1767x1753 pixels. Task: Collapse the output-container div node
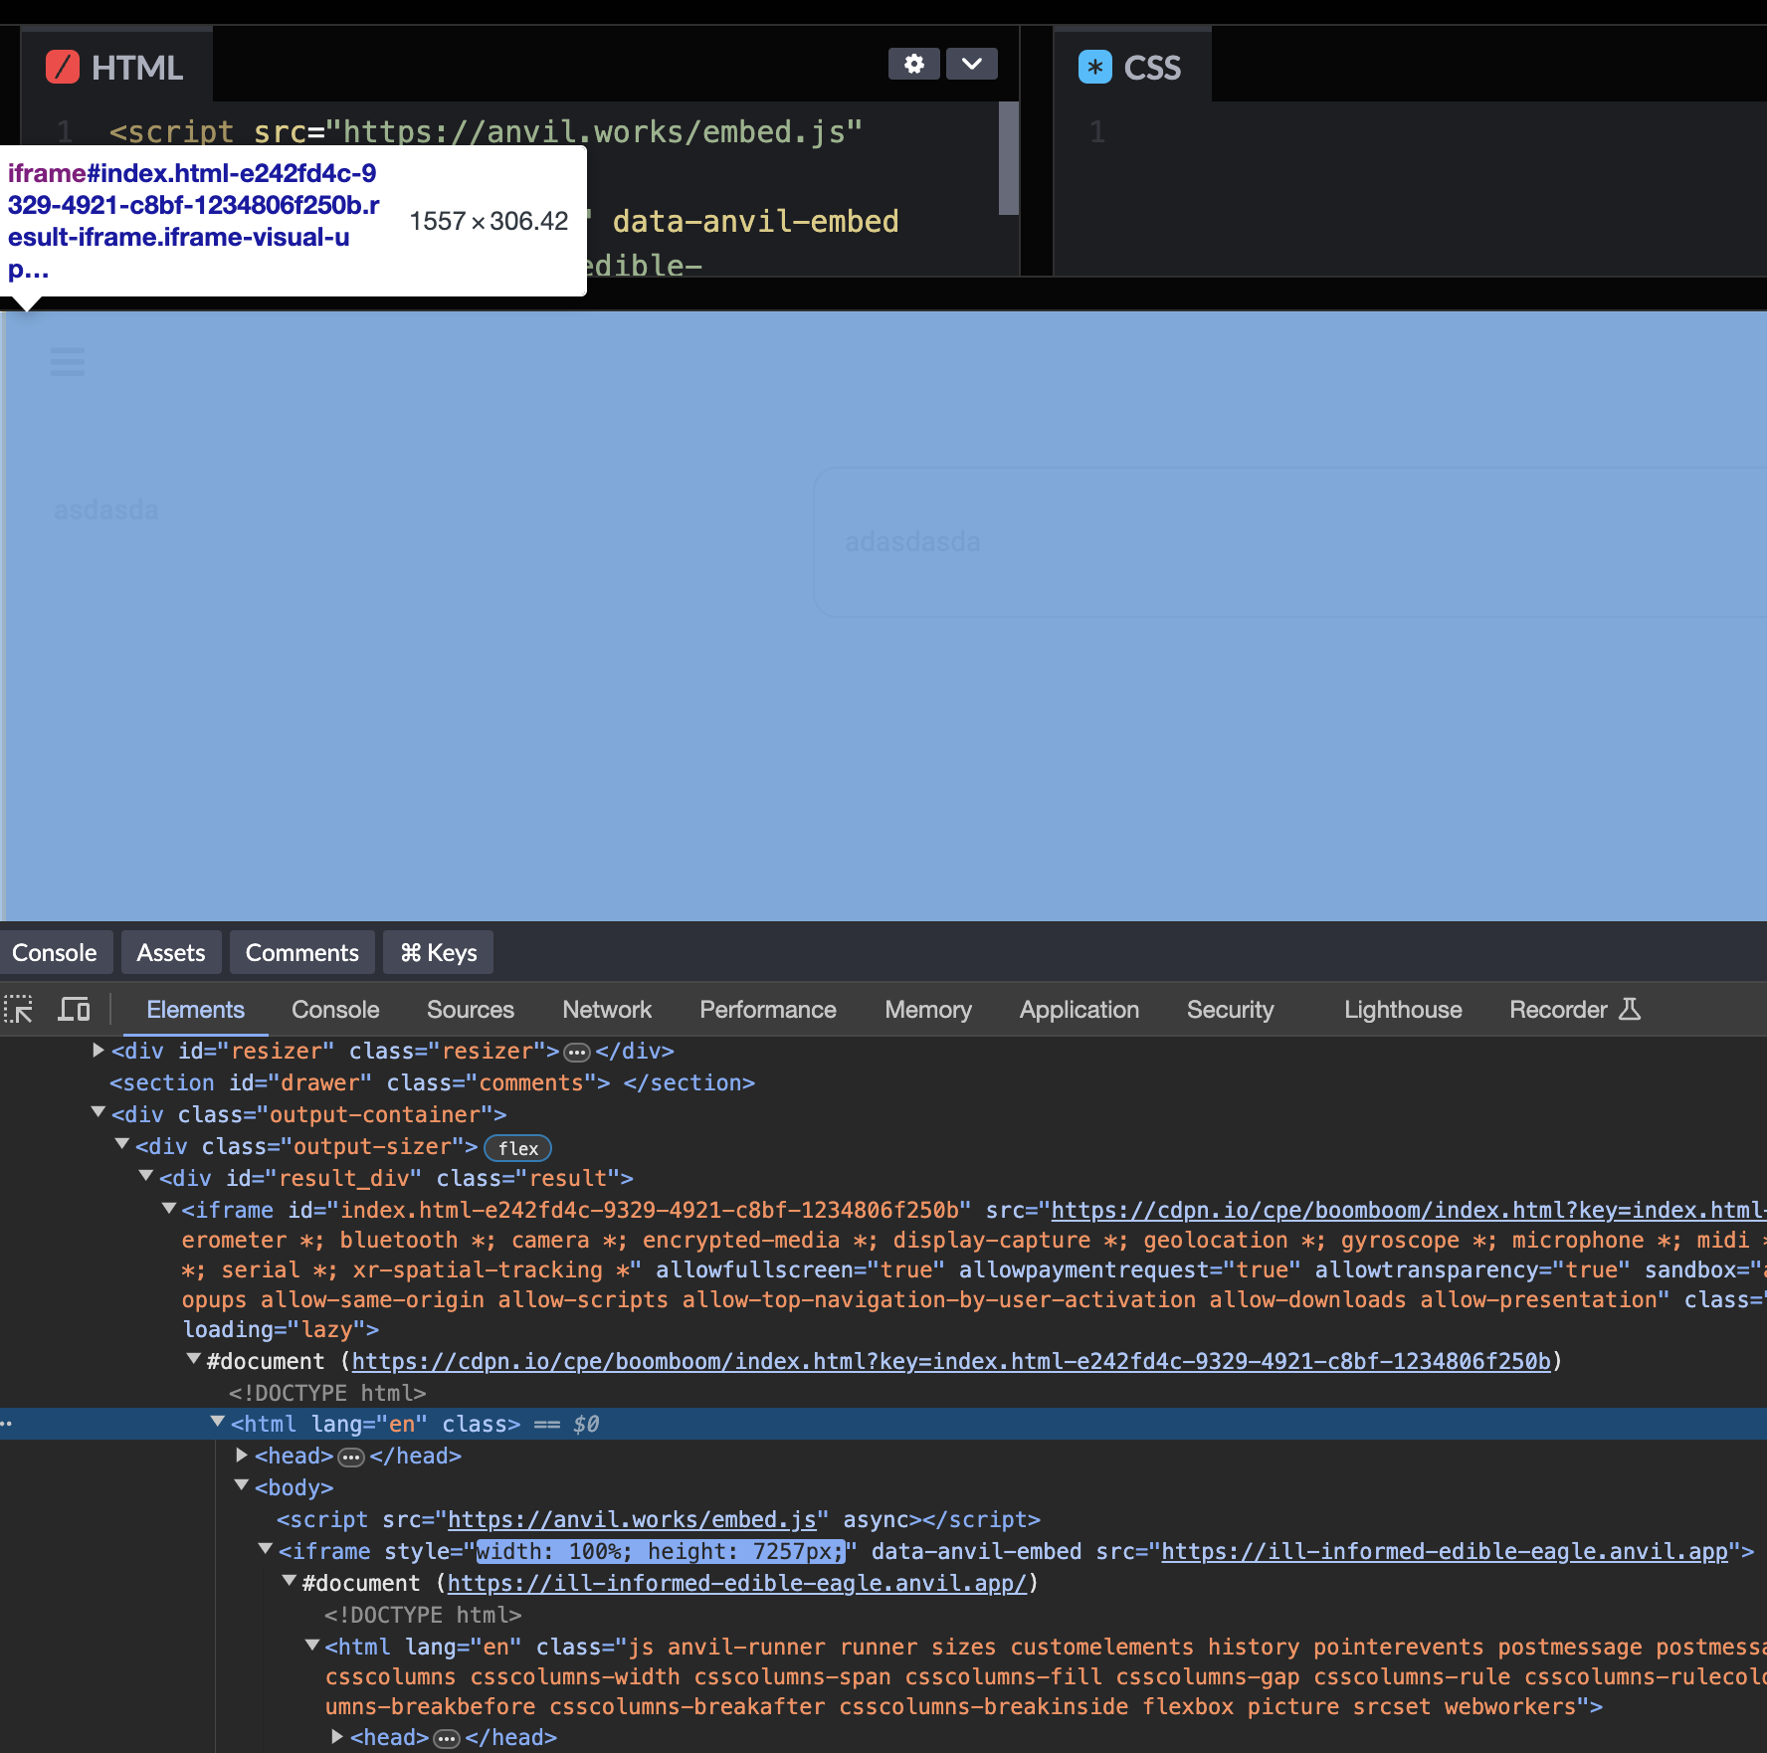98,1112
